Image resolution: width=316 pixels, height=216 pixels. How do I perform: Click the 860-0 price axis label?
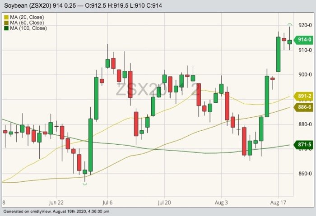pyautogui.click(x=305, y=174)
